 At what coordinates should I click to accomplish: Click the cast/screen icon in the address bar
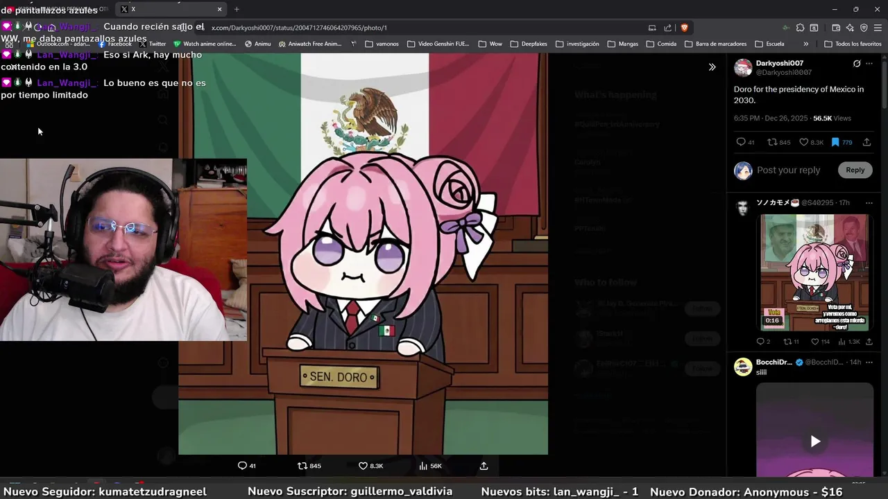652,28
